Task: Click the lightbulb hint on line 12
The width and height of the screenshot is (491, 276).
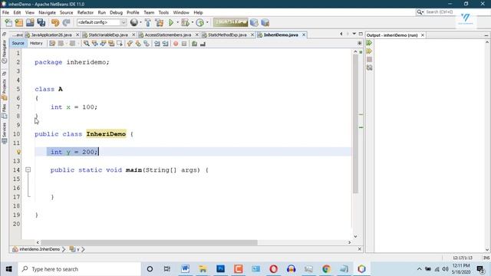Action: (x=18, y=152)
